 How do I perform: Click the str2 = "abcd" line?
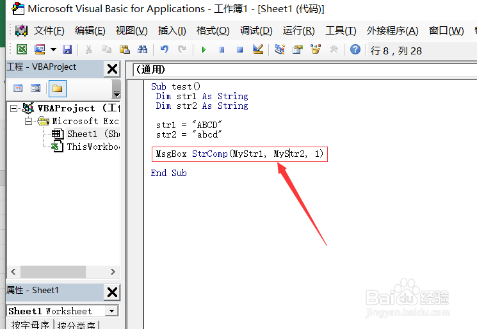[x=189, y=134]
